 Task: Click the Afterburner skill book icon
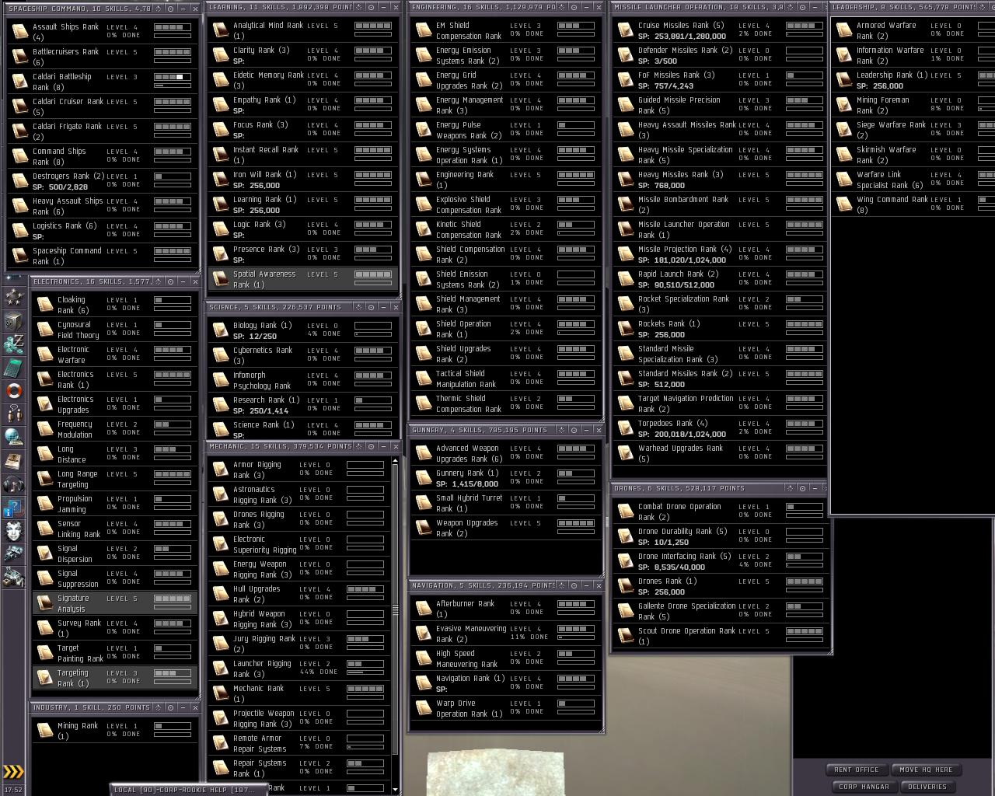(424, 608)
